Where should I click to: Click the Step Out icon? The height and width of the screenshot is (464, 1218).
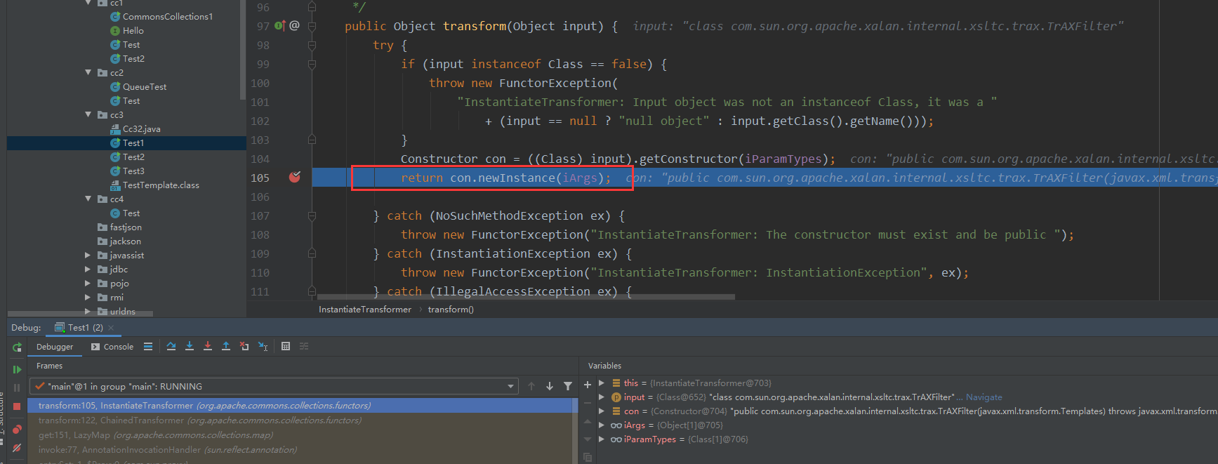point(226,346)
